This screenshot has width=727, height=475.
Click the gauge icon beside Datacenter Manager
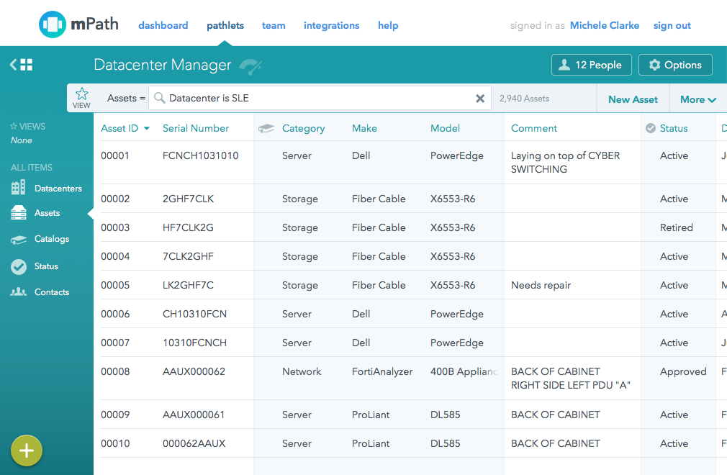click(250, 66)
